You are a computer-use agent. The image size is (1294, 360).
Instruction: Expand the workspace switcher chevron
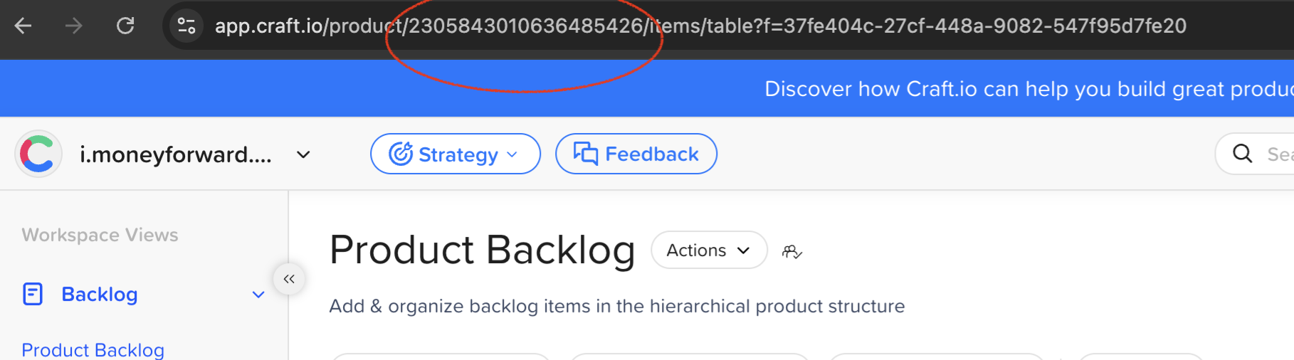pos(304,154)
